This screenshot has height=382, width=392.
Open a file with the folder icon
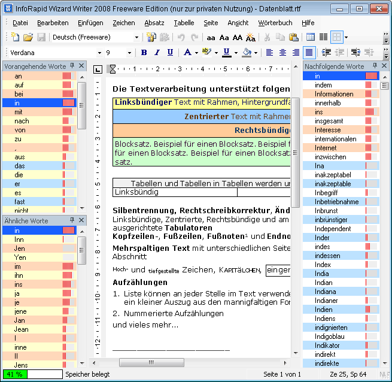click(x=28, y=38)
